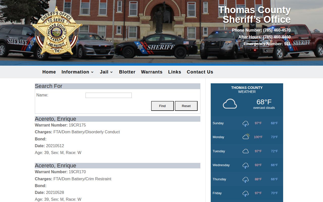Go to the Blotter page
The image size is (323, 202).
pos(127,72)
